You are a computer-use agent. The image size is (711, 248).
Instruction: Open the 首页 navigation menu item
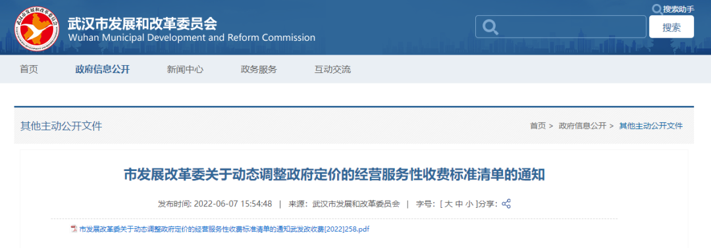pos(29,69)
